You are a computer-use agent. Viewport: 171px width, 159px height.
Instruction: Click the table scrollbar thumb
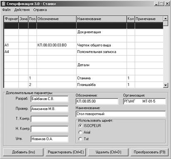(166, 23)
